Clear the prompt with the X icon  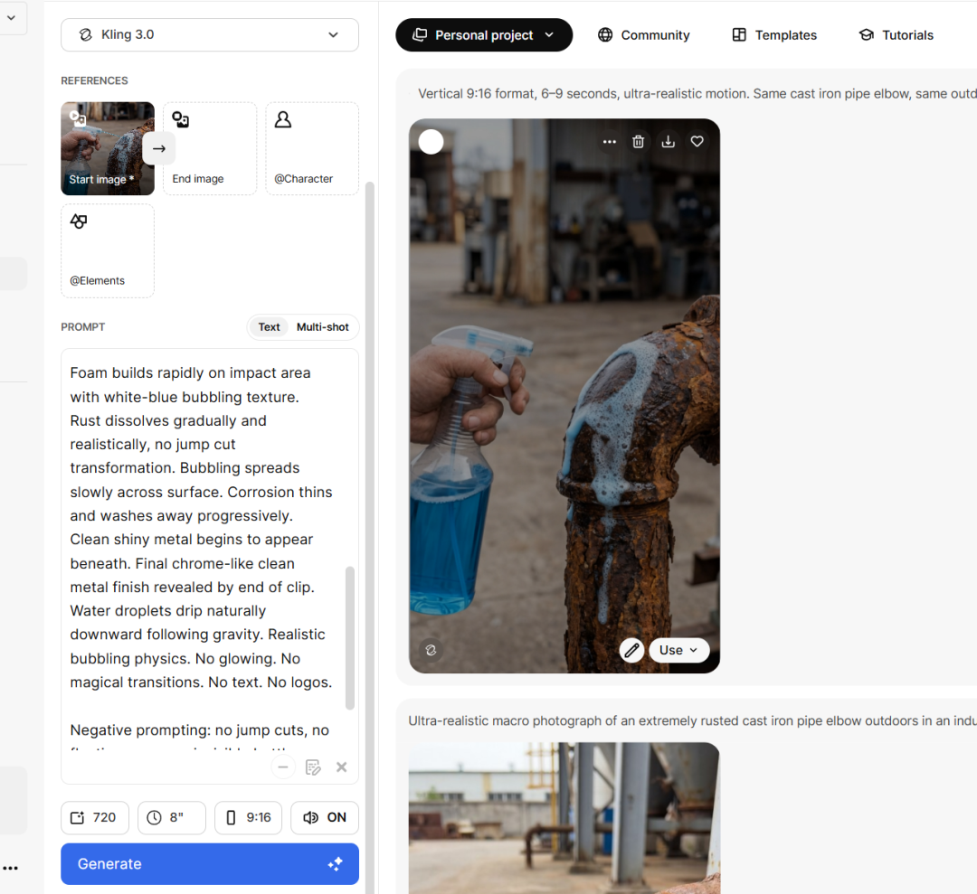(x=341, y=767)
